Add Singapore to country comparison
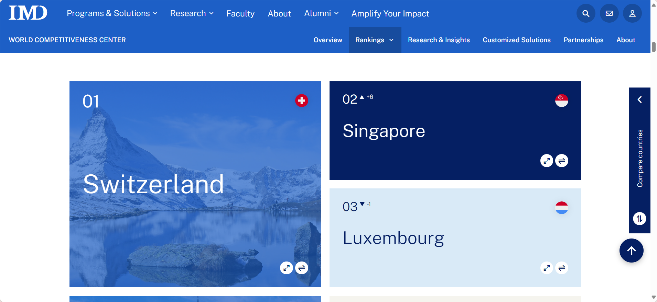This screenshot has width=657, height=302. click(562, 161)
